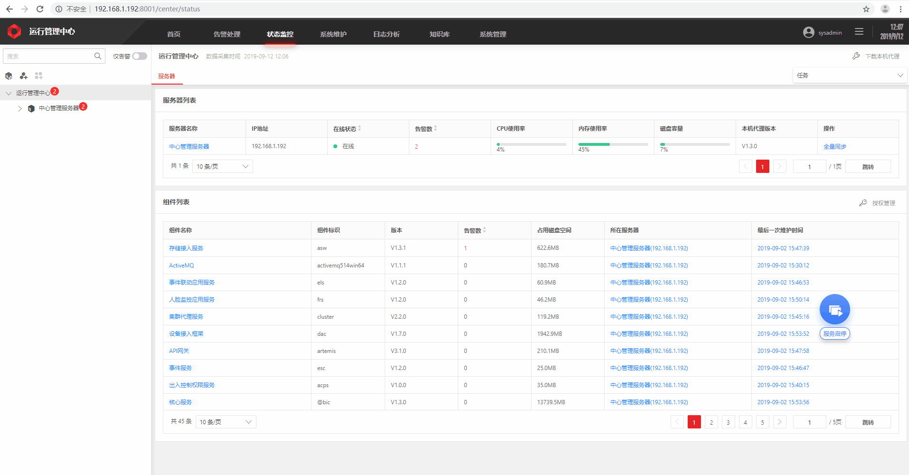Open 授权管理
This screenshot has height=475, width=909.
884,203
